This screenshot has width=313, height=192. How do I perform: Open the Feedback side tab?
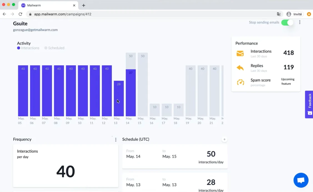[309, 104]
